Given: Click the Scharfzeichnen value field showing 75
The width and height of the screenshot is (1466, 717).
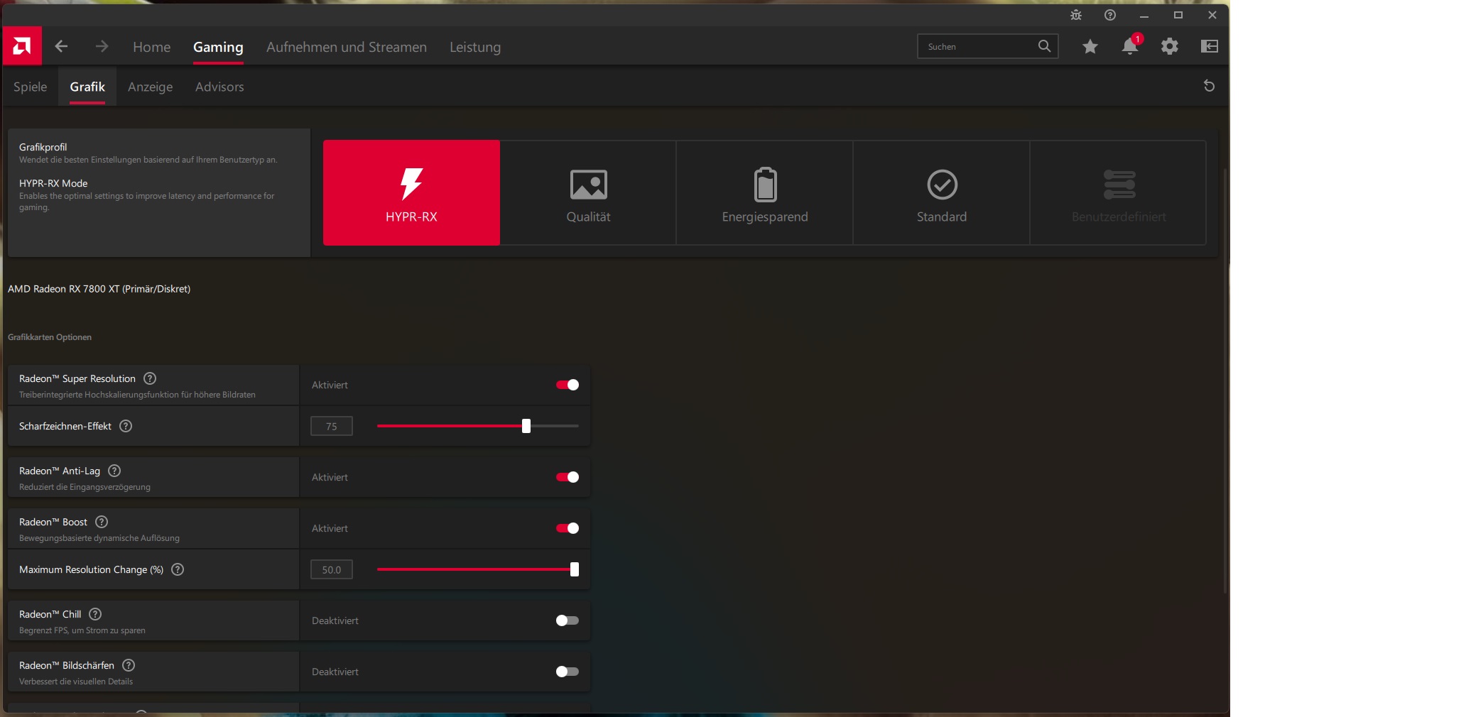Looking at the screenshot, I should (332, 426).
